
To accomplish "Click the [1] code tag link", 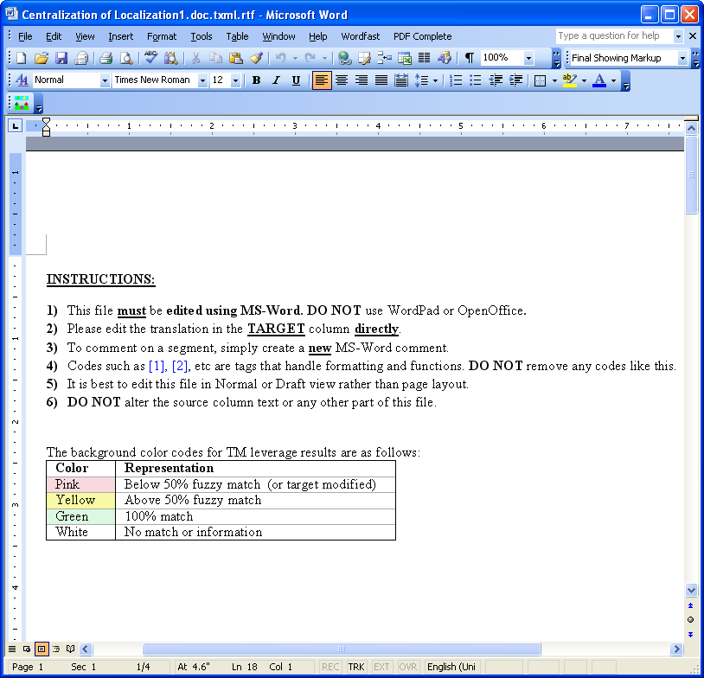I will pos(156,366).
